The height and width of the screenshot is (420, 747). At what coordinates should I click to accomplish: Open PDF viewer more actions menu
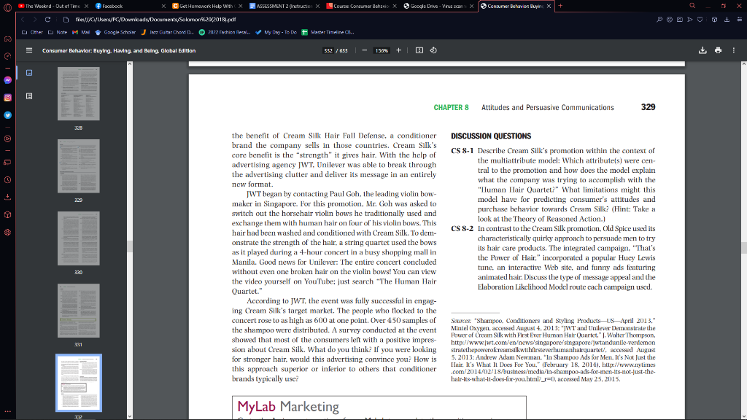pyautogui.click(x=734, y=50)
